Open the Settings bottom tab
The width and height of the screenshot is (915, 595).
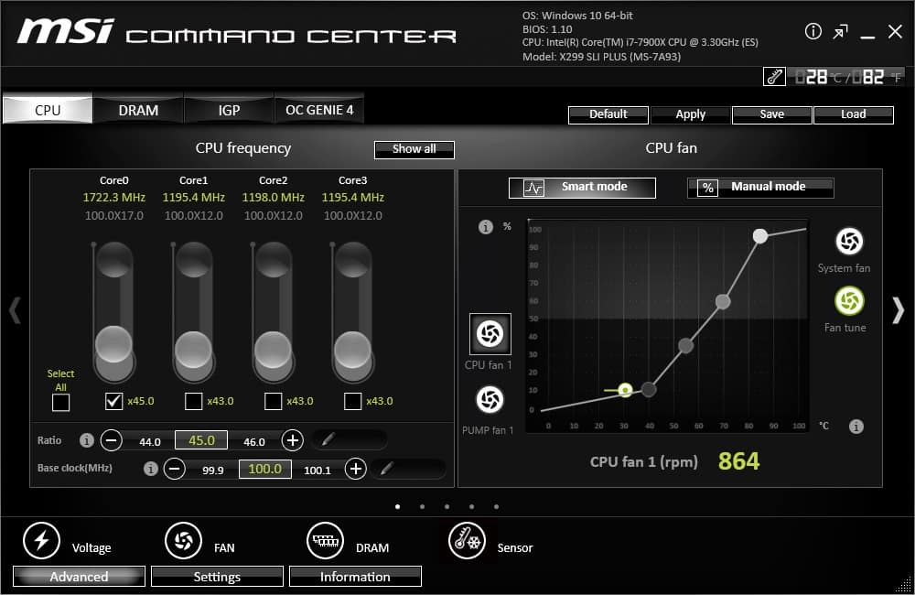(217, 577)
